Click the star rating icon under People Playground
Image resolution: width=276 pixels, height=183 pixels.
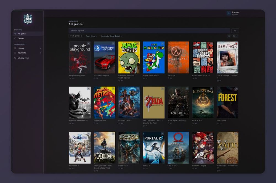click(70, 78)
